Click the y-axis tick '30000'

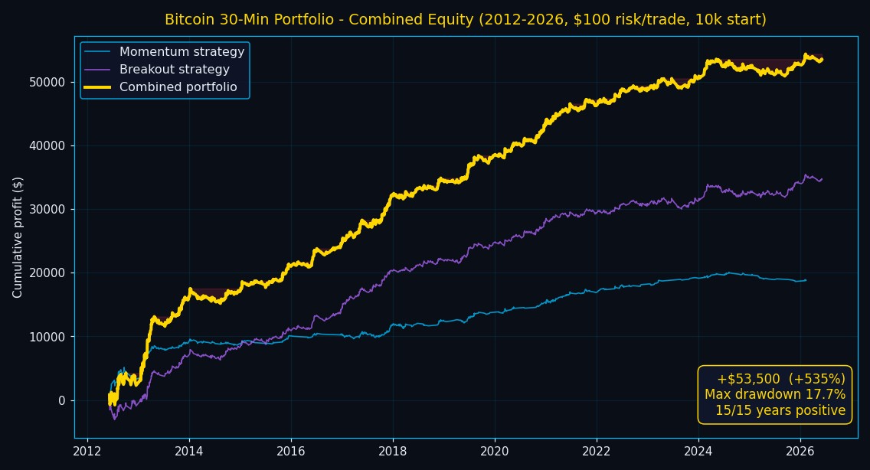coord(47,210)
